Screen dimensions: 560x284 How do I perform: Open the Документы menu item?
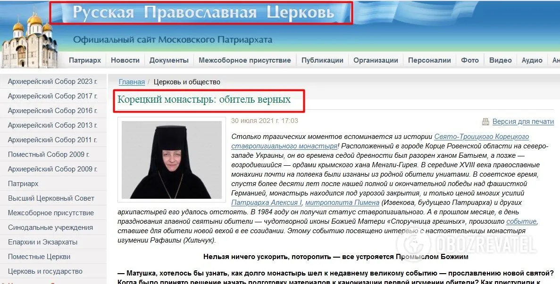(169, 60)
